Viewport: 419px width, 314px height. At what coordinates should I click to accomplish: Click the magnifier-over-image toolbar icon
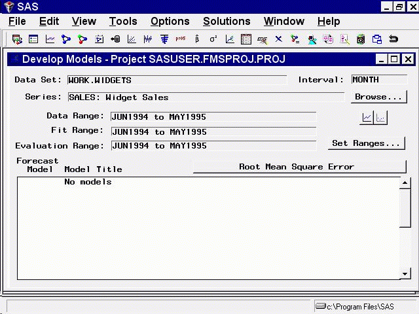[x=361, y=39]
